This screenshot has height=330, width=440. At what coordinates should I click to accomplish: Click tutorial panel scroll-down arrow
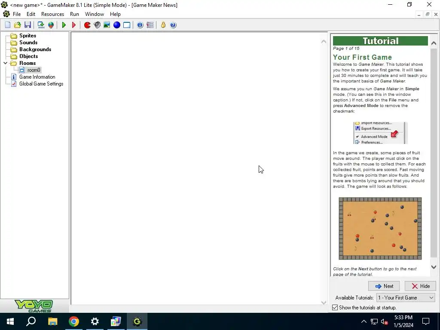tap(434, 267)
